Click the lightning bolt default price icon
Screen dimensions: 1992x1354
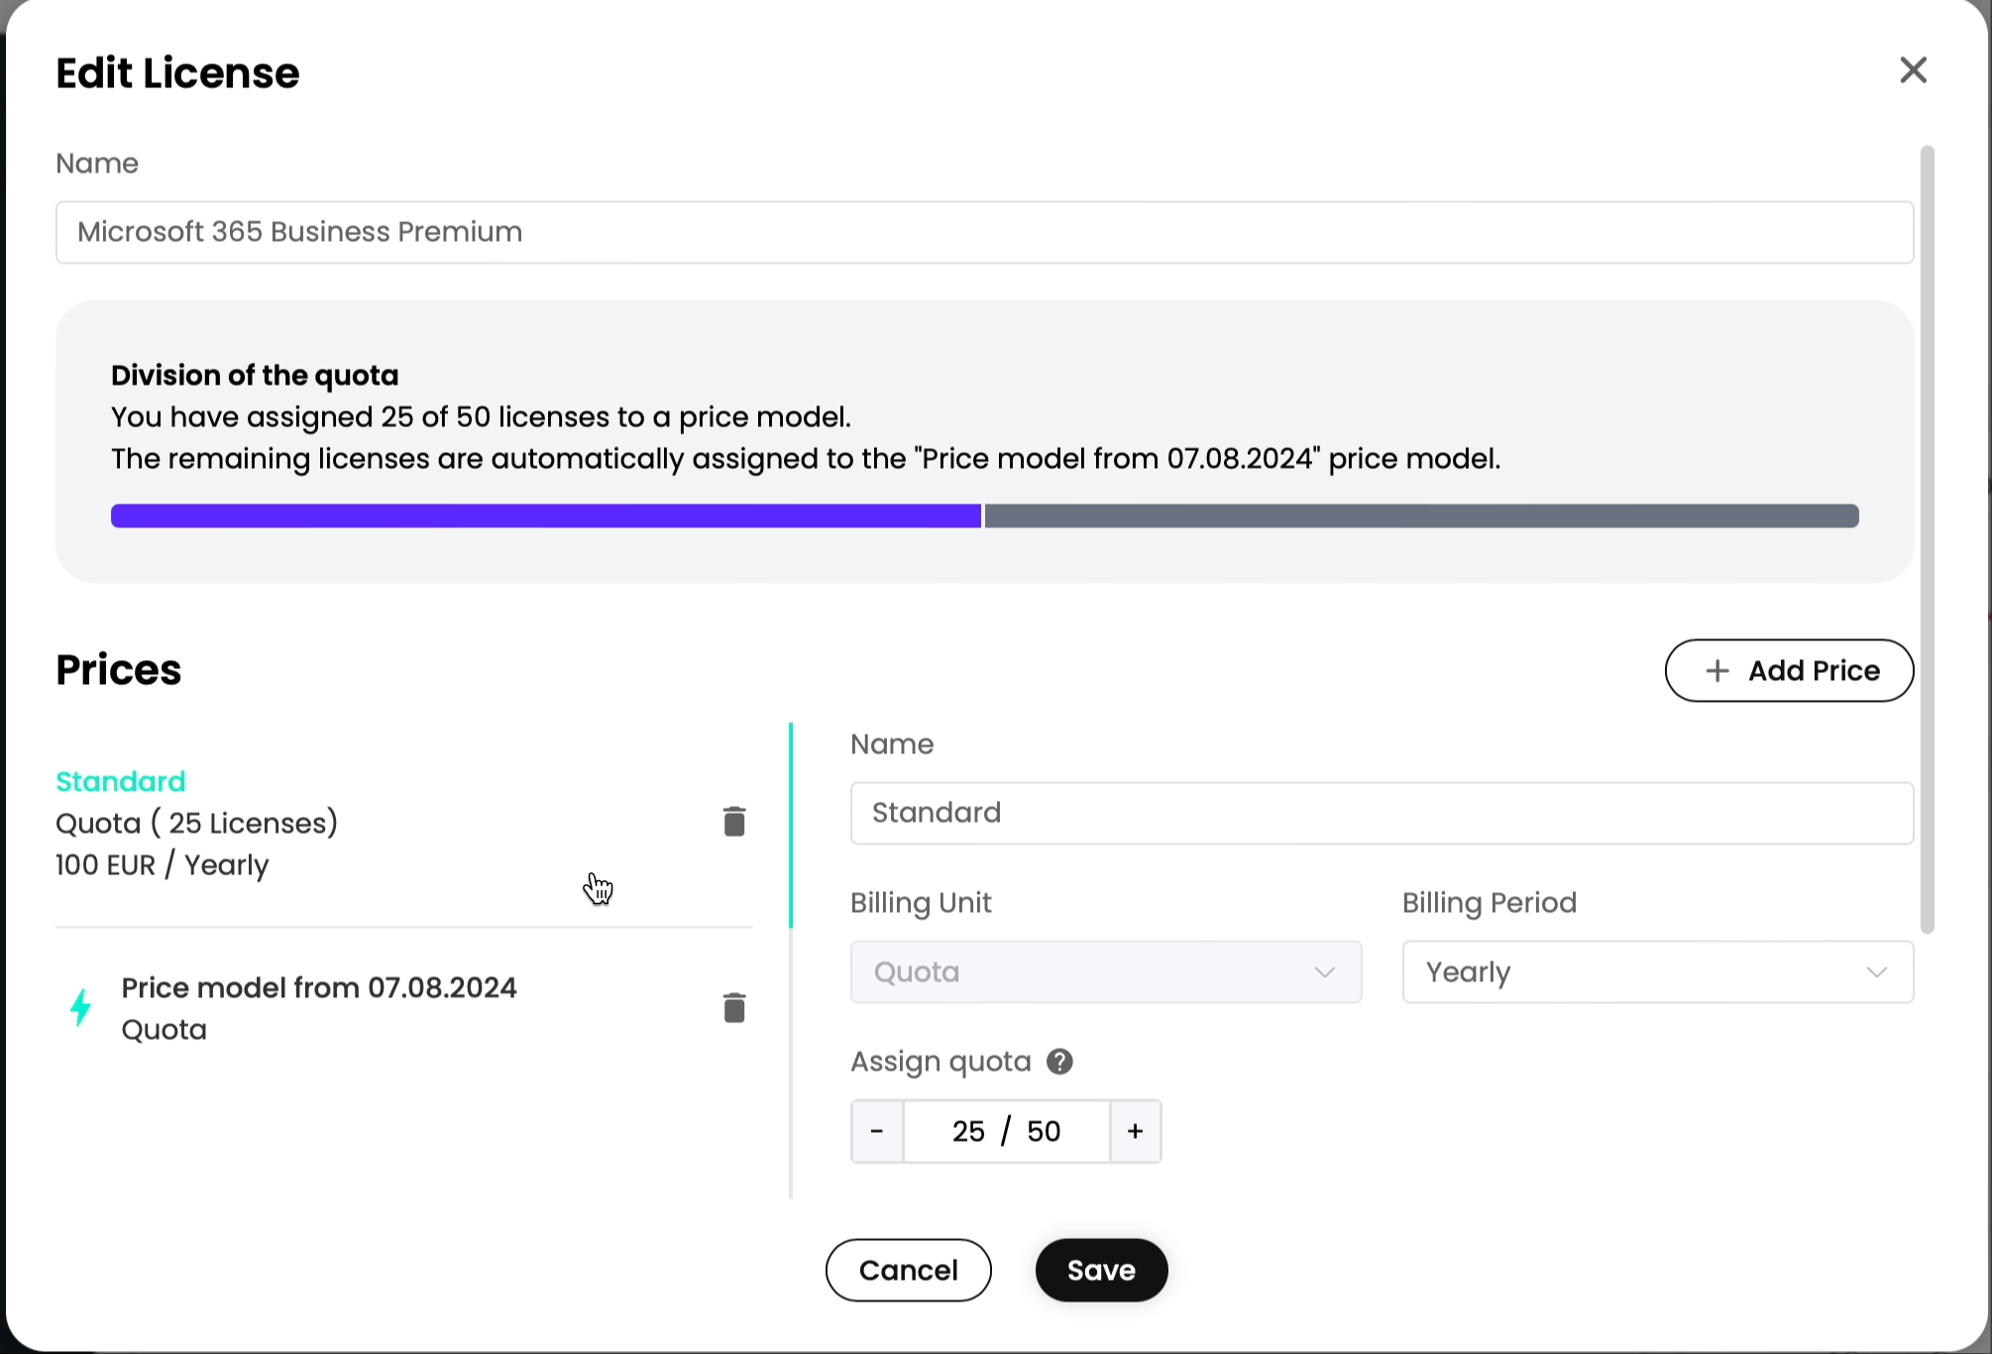point(81,1007)
